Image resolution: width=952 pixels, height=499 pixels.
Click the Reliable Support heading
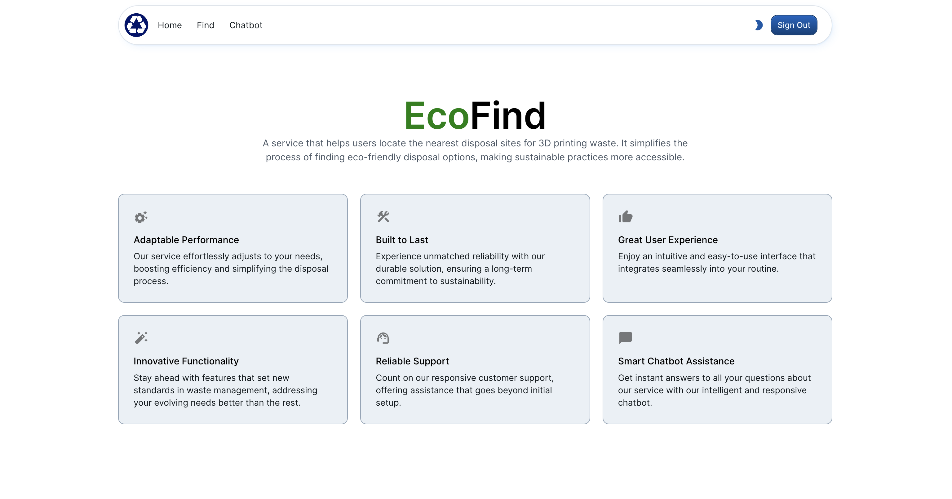(412, 361)
